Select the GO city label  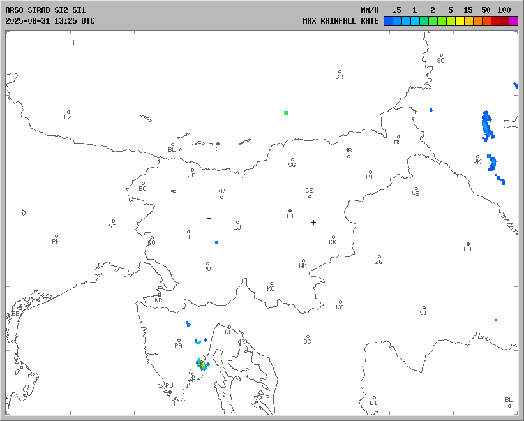pos(152,243)
